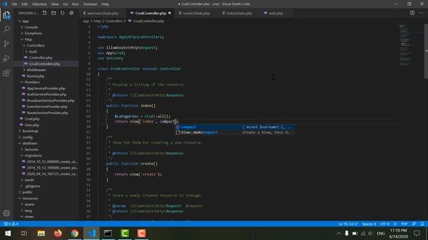Screen dimensions: 428x240
Task: Change indentation via Spaces: 4
Action: 369,224
